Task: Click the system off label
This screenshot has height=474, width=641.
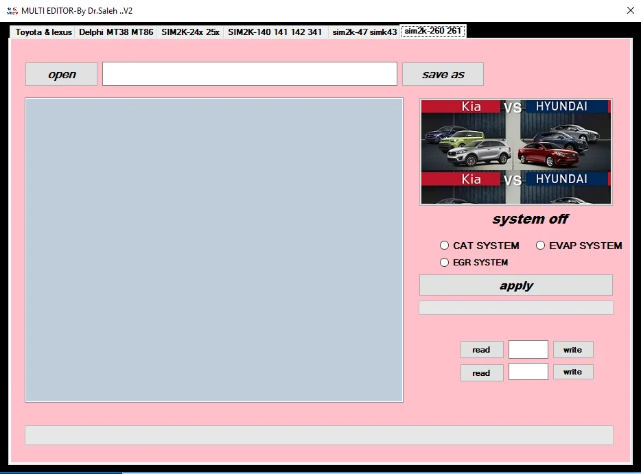Action: pos(530,219)
